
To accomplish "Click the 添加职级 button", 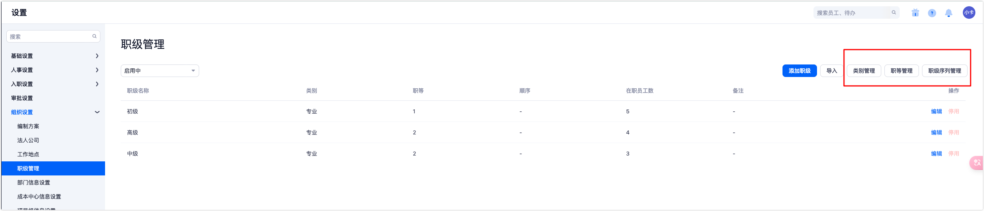I will (799, 71).
